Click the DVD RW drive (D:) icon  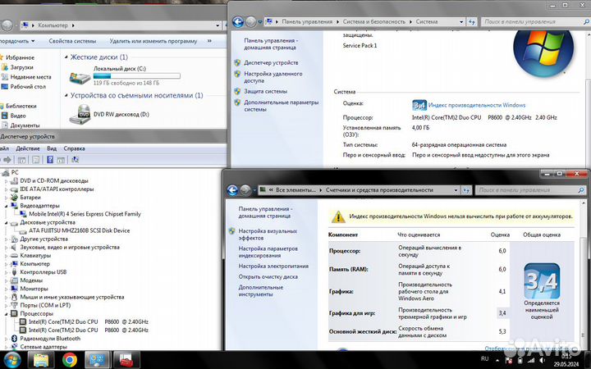click(x=80, y=115)
